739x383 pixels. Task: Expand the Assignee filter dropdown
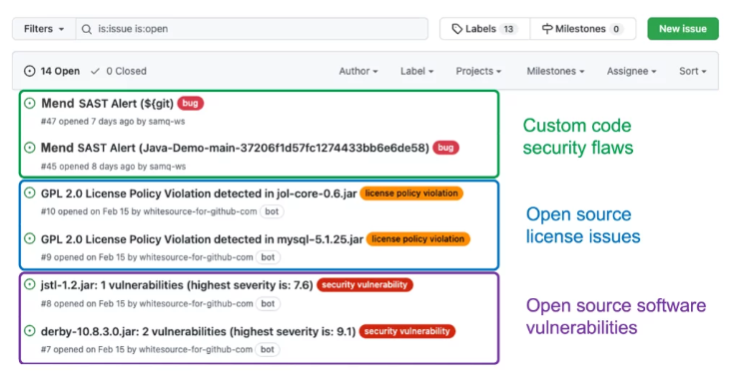pyautogui.click(x=631, y=71)
